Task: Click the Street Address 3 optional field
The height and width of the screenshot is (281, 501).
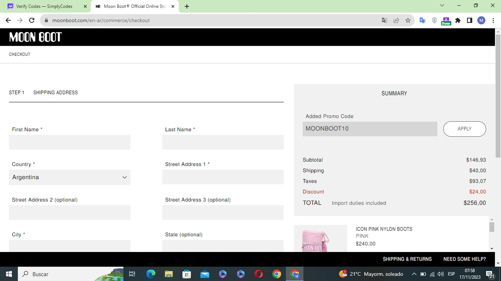Action: point(223,212)
